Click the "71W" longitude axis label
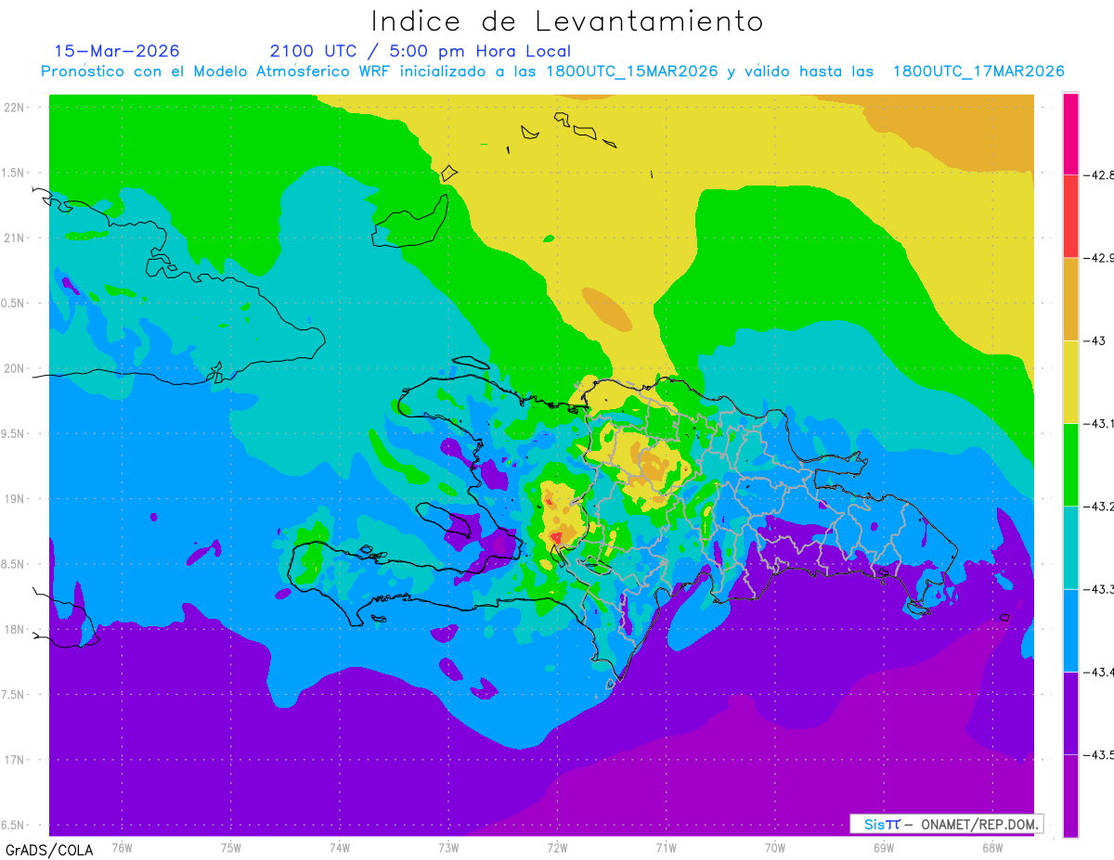The height and width of the screenshot is (860, 1114). click(666, 847)
